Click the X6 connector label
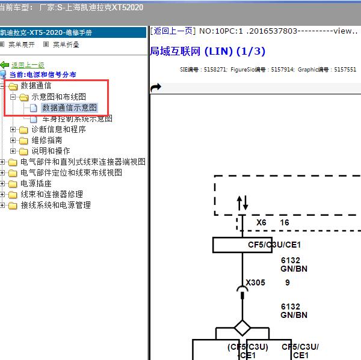This screenshot has height=360, width=361. [261, 222]
